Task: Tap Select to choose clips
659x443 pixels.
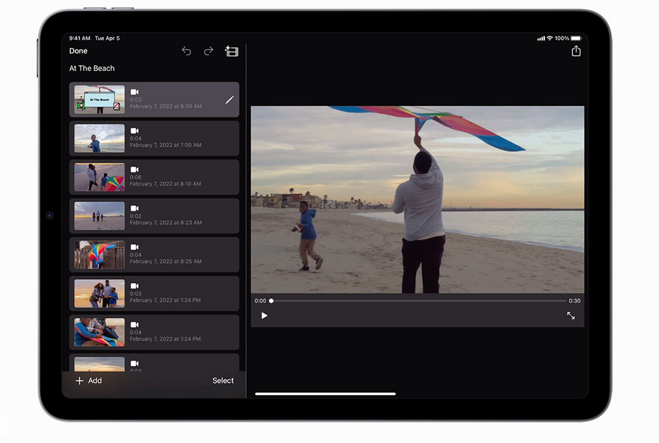Action: tap(223, 380)
